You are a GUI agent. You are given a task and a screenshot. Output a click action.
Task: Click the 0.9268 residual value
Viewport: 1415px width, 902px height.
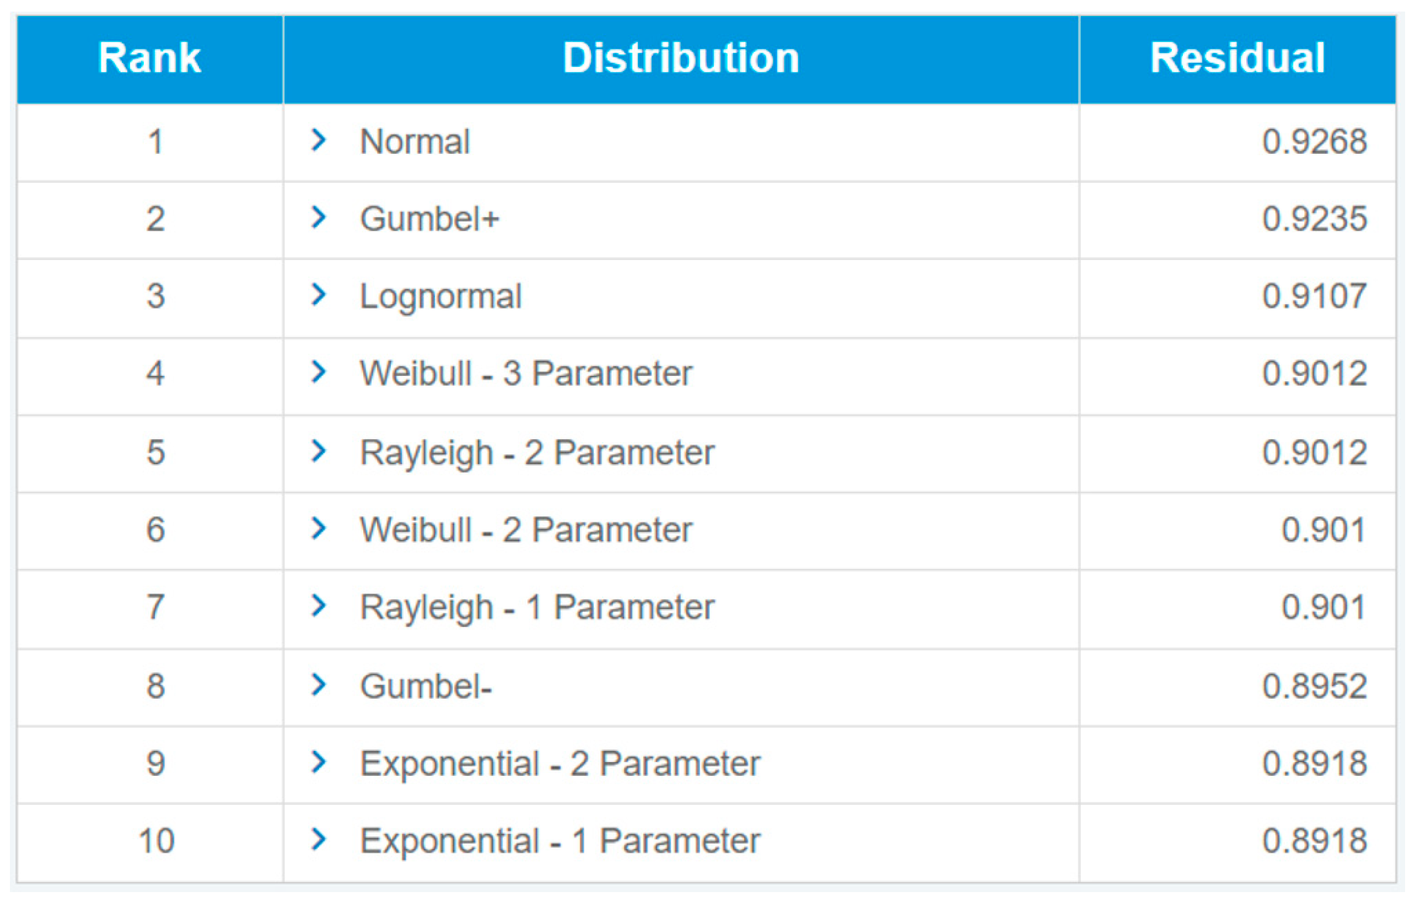(x=1315, y=142)
